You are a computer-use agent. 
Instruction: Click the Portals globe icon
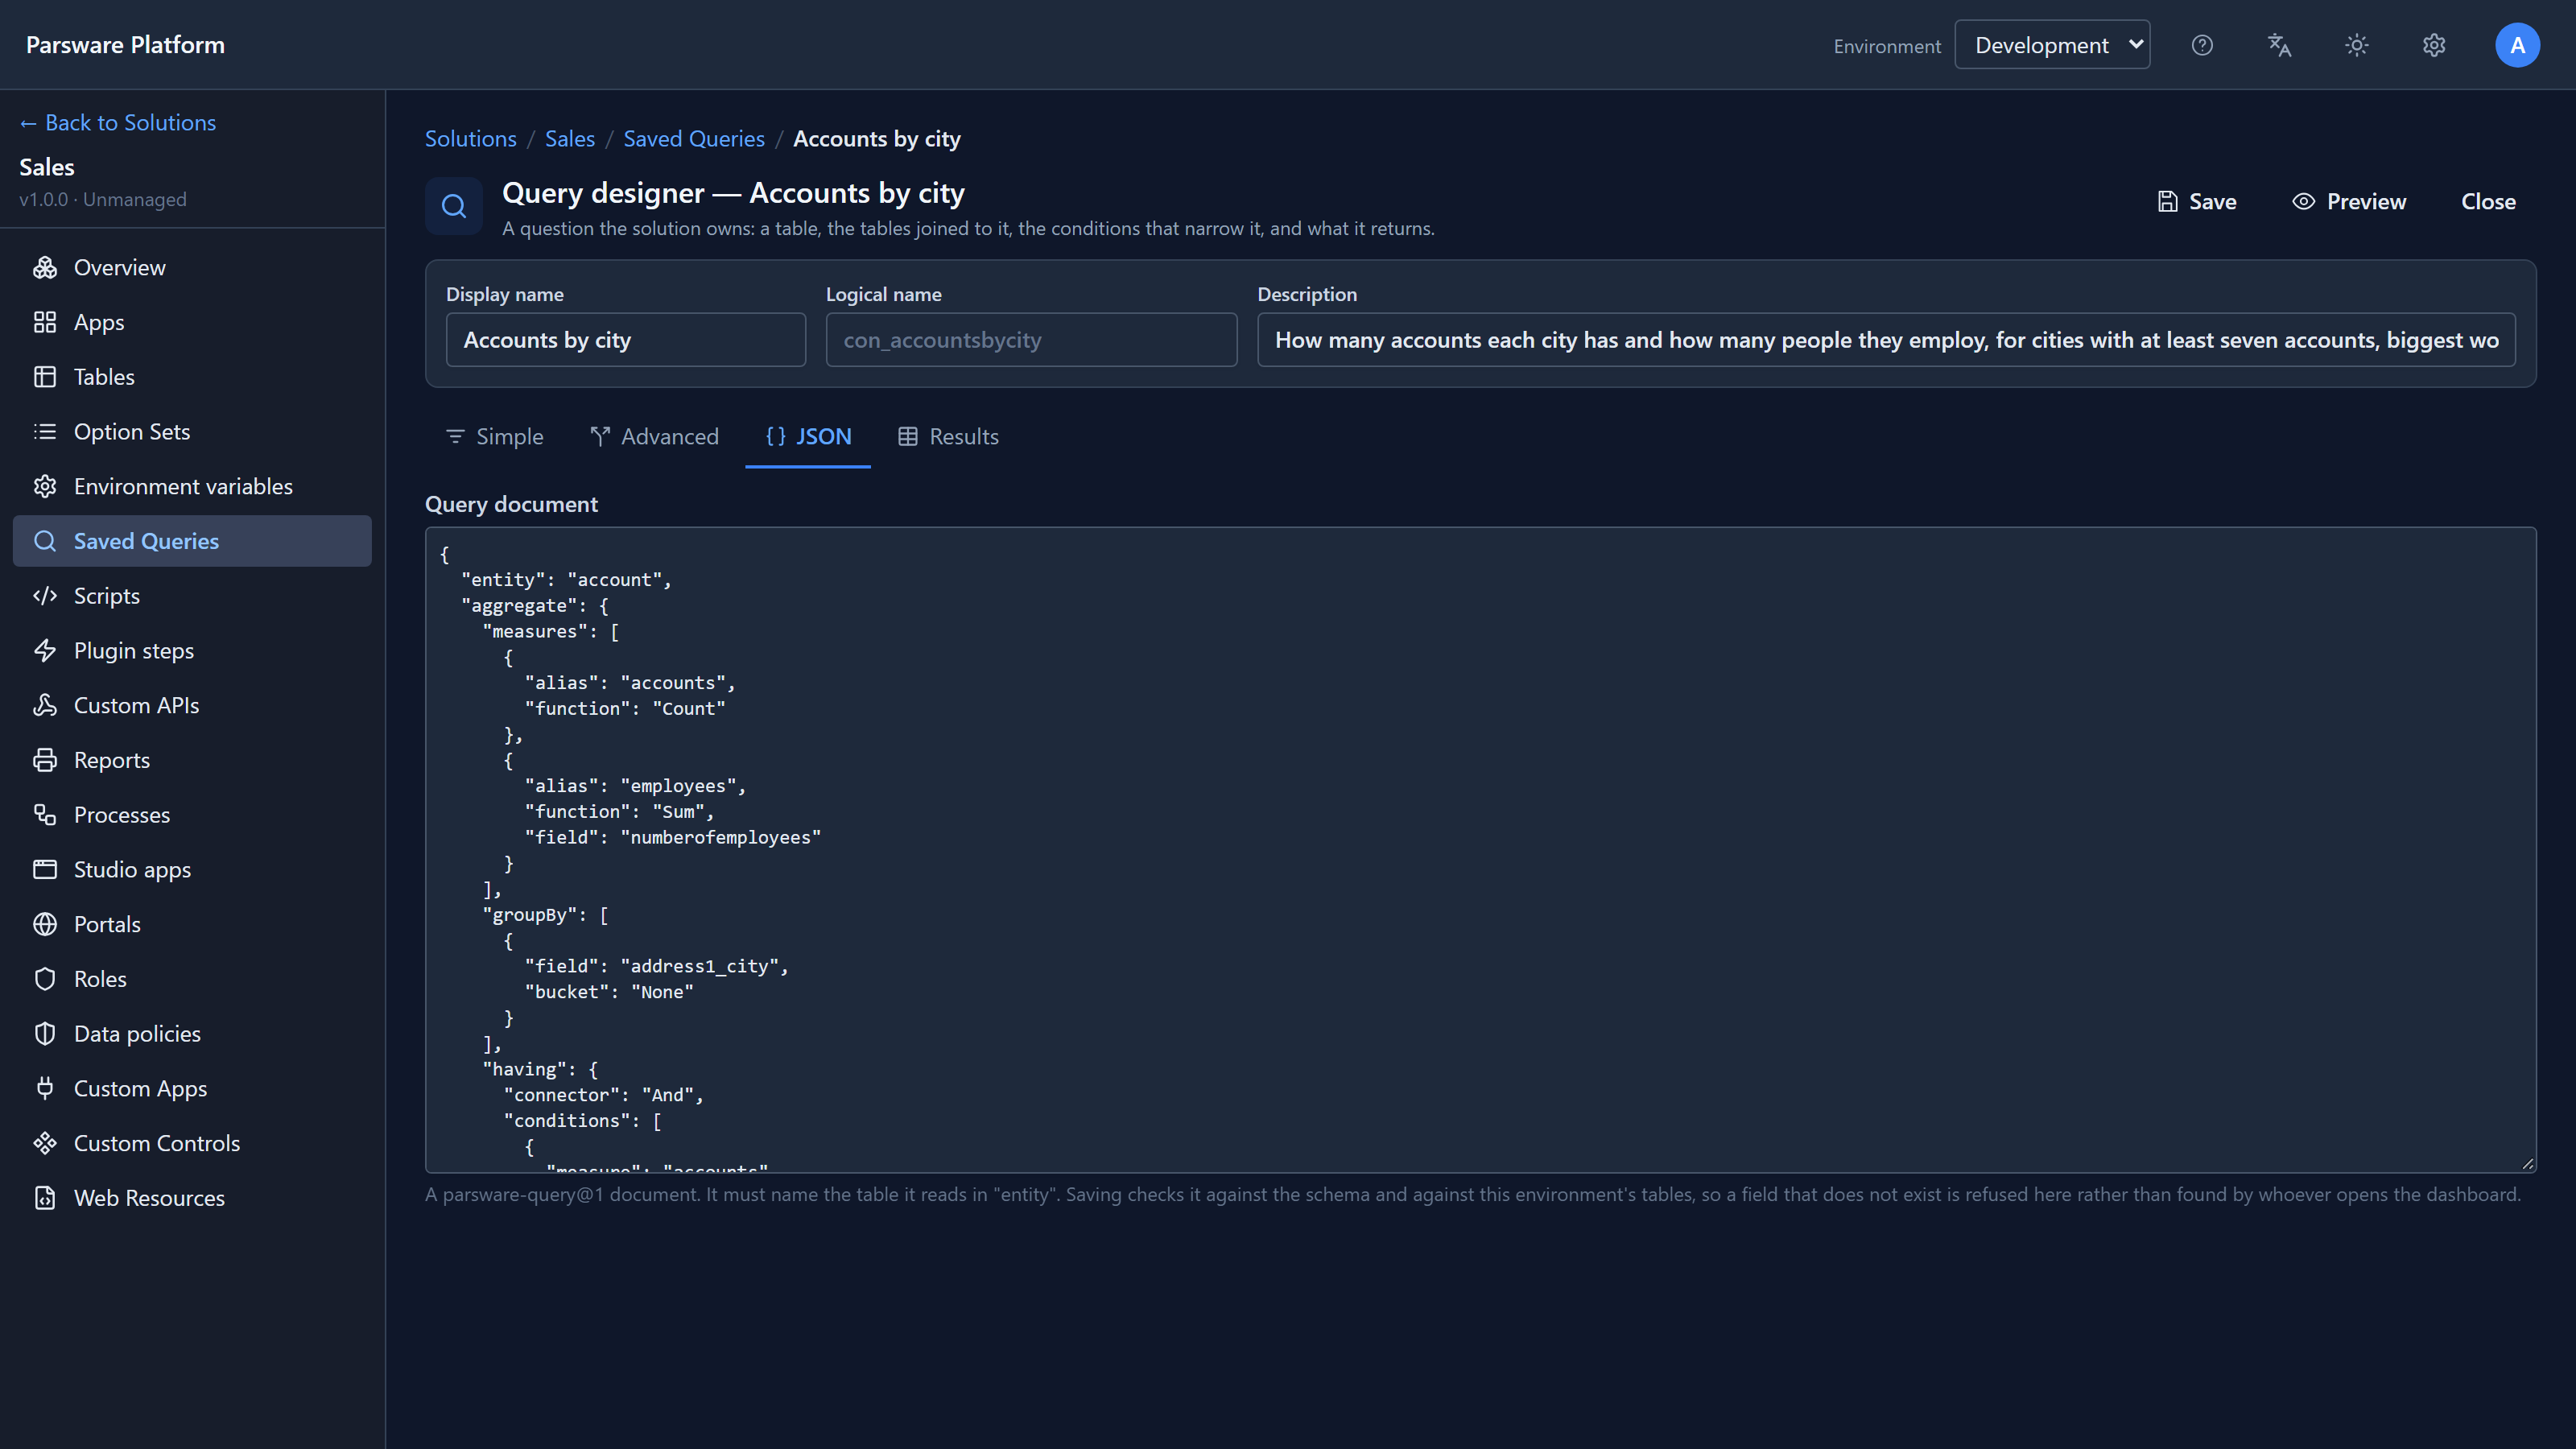pyautogui.click(x=45, y=924)
